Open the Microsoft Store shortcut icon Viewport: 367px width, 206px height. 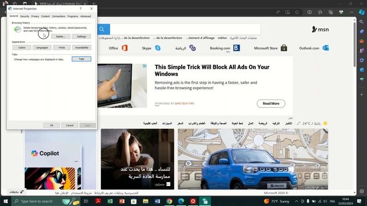[284, 48]
